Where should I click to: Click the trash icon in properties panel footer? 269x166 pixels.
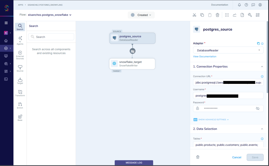coord(198,157)
